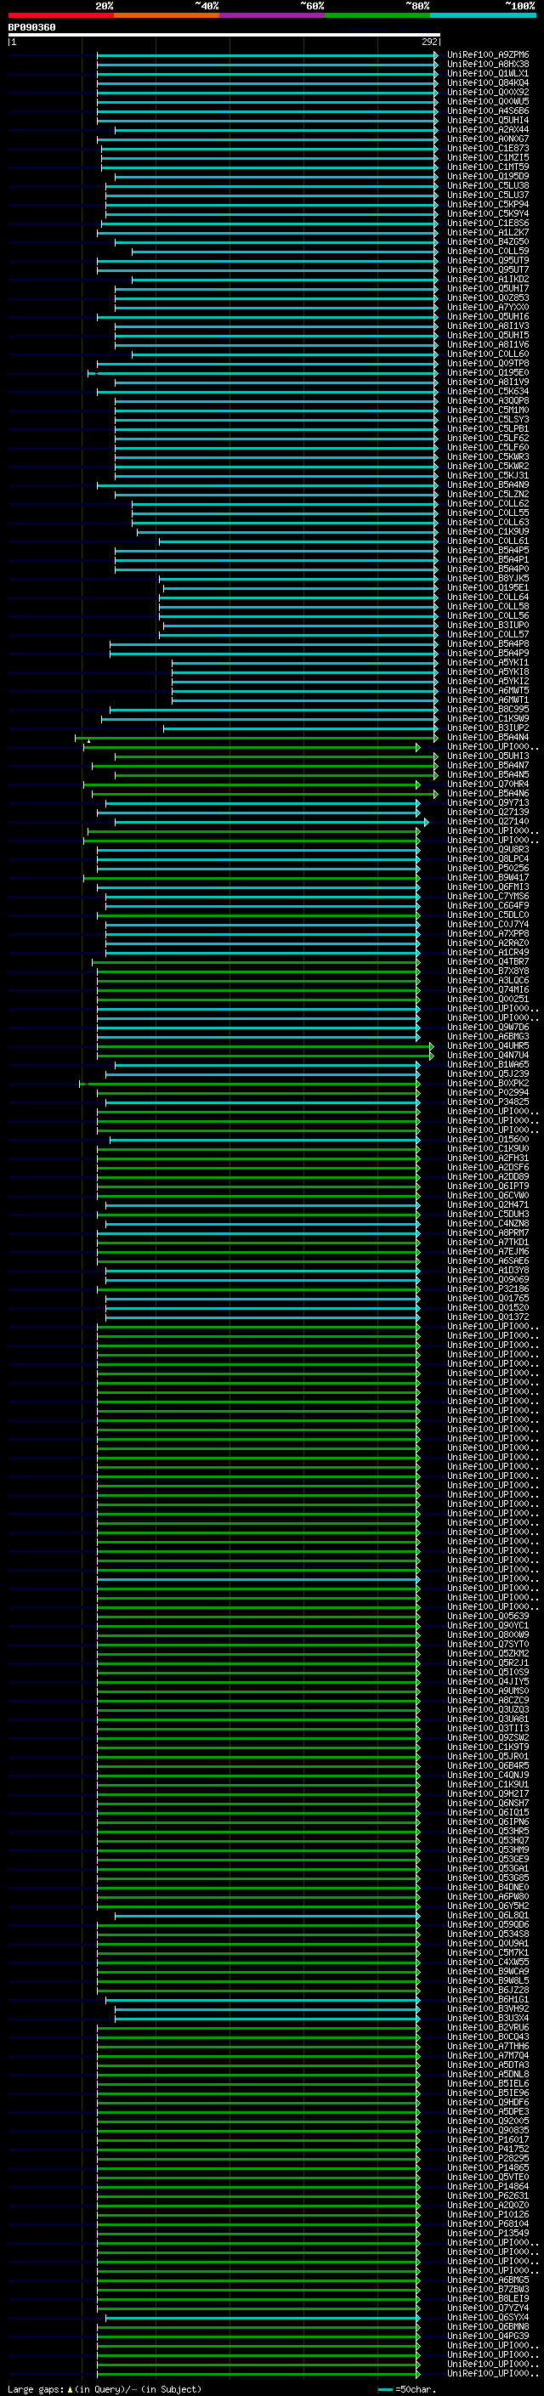Select hit label UniRef100_Q4PG39
Image resolution: width=544 pixels, height=2396 pixels.
click(488, 2337)
